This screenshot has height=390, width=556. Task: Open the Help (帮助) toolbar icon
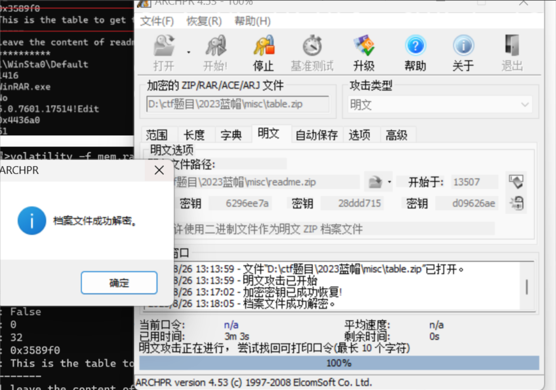[415, 53]
